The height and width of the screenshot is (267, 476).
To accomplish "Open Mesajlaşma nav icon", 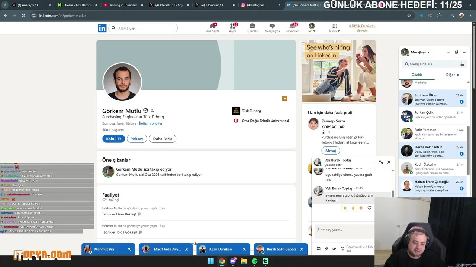I will click(x=272, y=28).
